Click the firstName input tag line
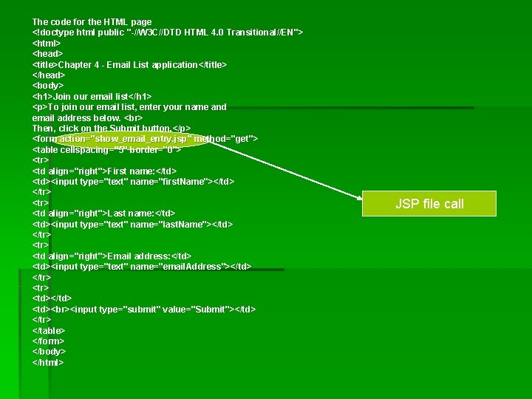532x399 pixels. click(133, 182)
